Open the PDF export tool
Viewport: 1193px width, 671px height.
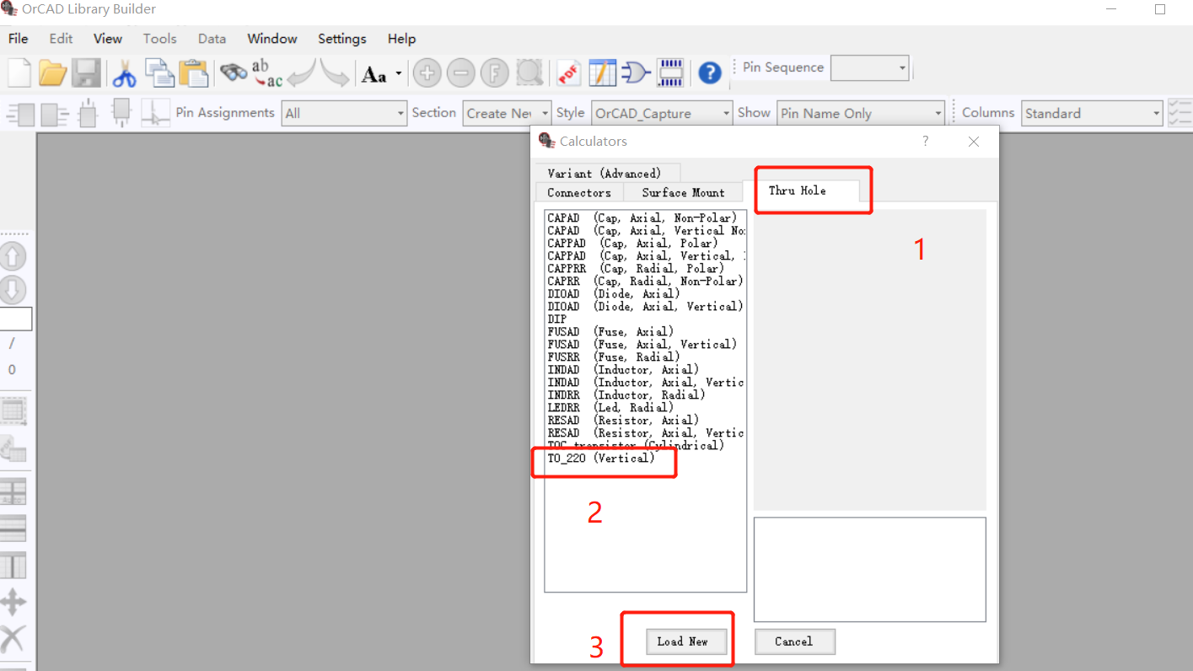[x=568, y=72]
